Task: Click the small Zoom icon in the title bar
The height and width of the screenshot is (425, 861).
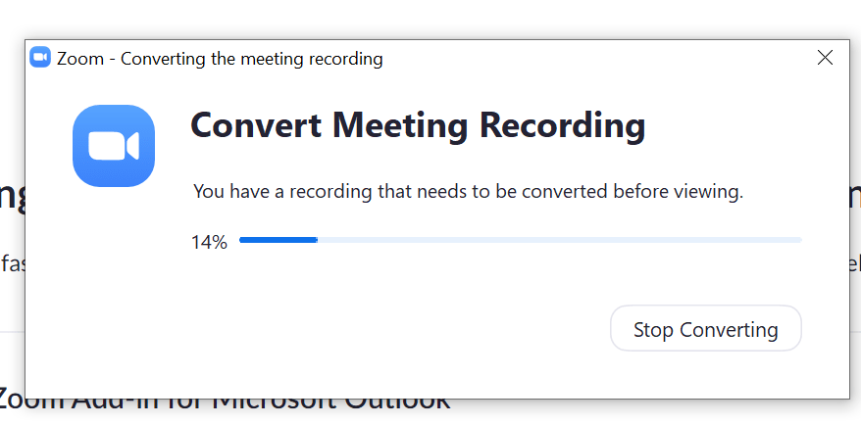Action: (40, 57)
